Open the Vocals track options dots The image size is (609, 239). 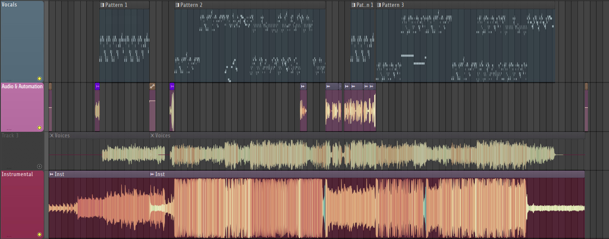click(x=9, y=80)
